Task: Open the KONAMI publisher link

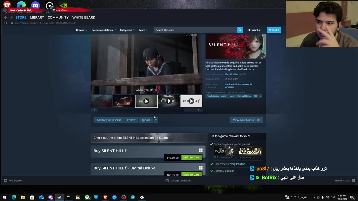Action: pos(229,87)
